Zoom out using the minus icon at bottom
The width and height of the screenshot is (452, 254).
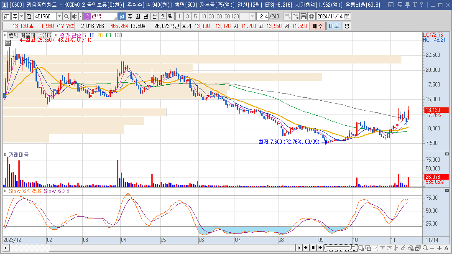click(x=432, y=248)
